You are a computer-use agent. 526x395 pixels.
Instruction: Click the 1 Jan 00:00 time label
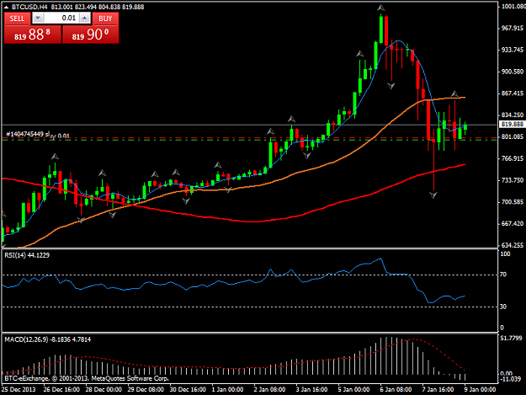click(227, 389)
